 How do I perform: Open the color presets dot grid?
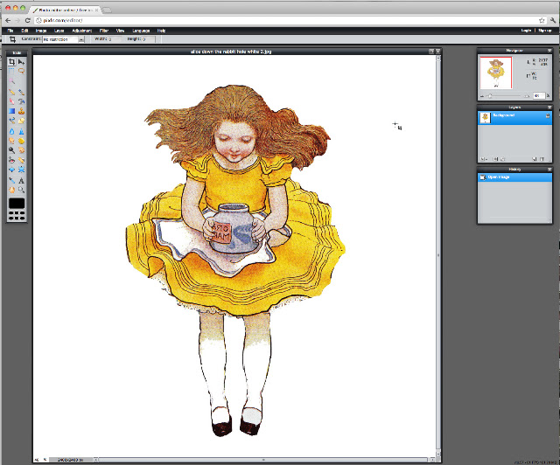[17, 215]
